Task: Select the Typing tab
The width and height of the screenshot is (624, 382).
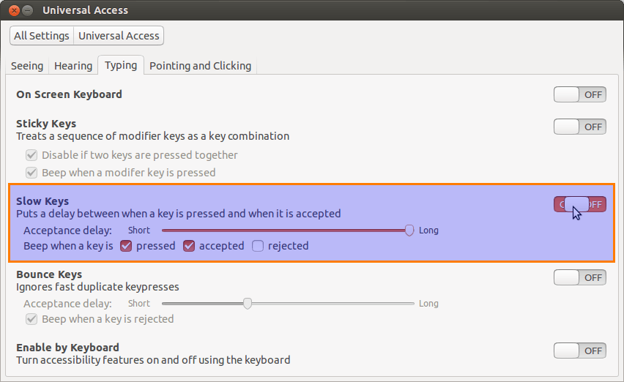Action: [x=121, y=65]
